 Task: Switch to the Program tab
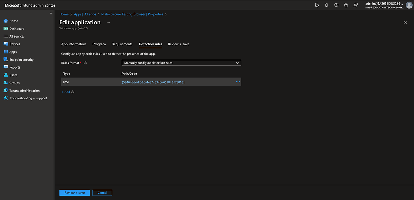coord(99,44)
